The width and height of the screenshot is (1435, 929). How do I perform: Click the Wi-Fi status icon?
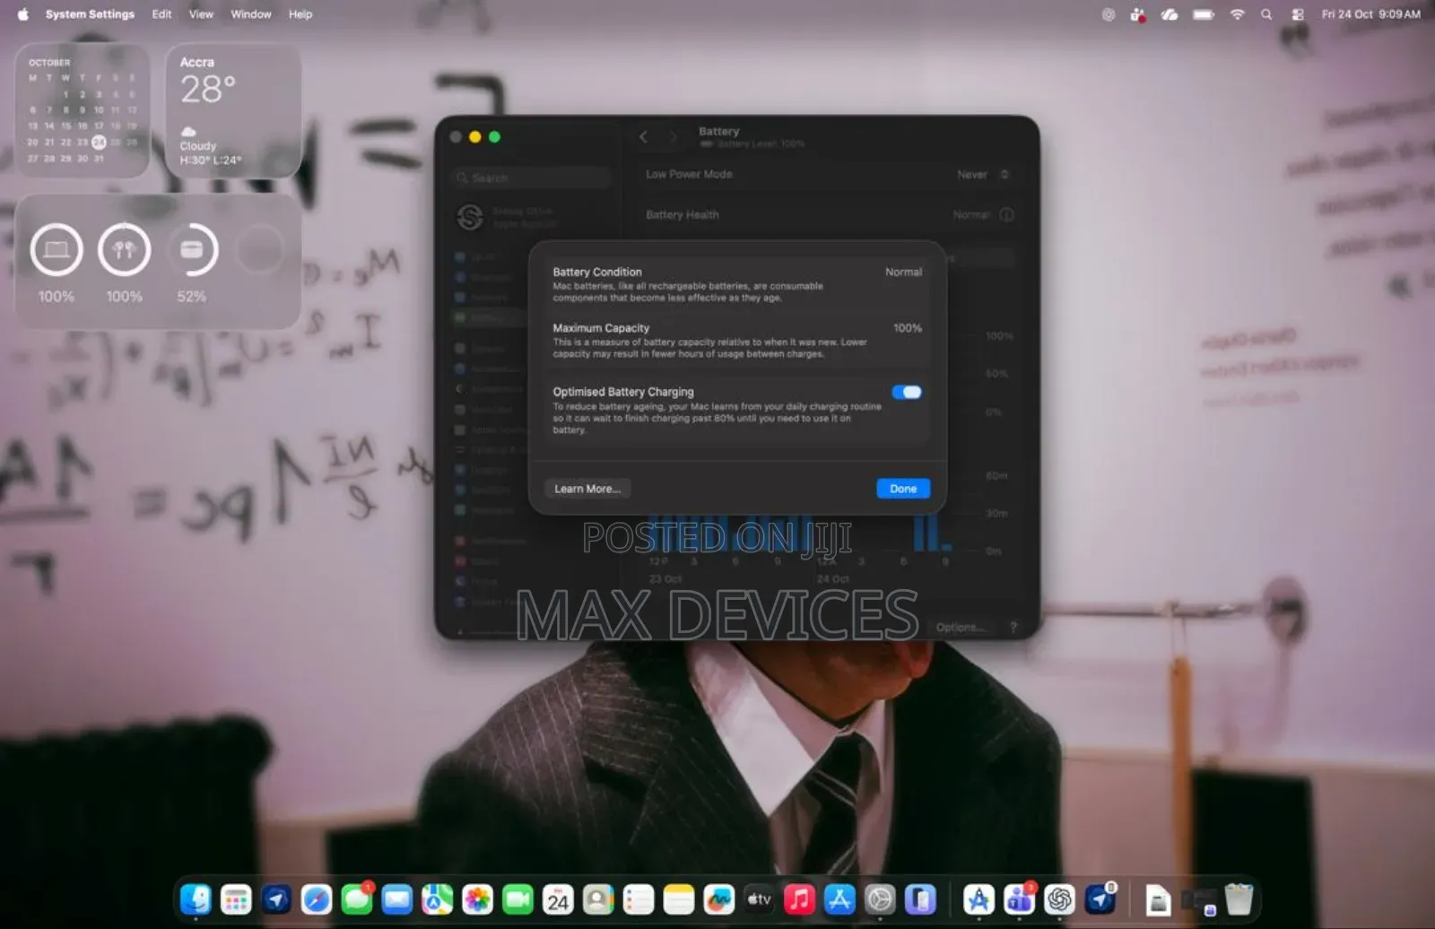click(x=1237, y=14)
